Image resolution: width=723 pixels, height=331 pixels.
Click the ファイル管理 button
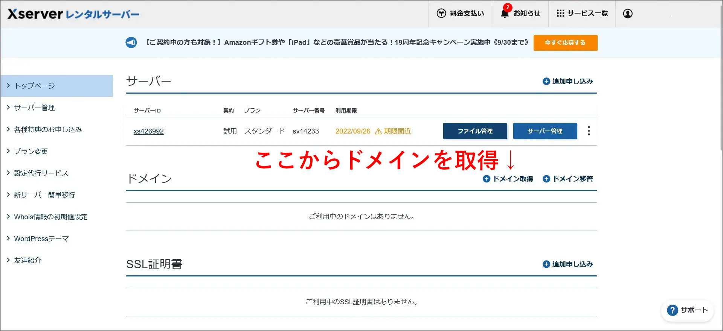[475, 131]
